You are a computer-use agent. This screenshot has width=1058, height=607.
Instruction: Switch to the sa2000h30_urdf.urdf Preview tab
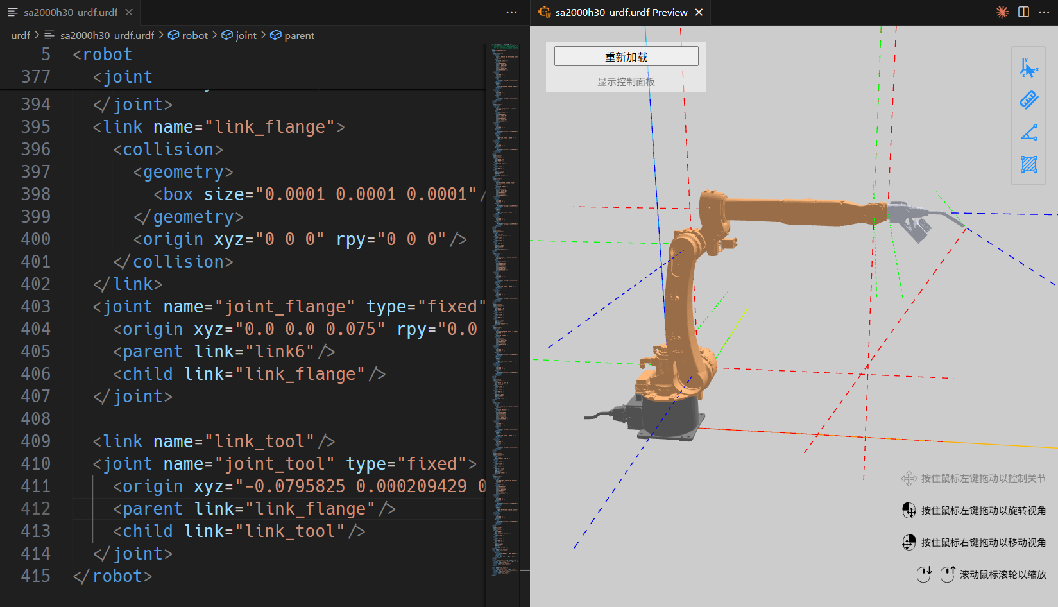620,12
